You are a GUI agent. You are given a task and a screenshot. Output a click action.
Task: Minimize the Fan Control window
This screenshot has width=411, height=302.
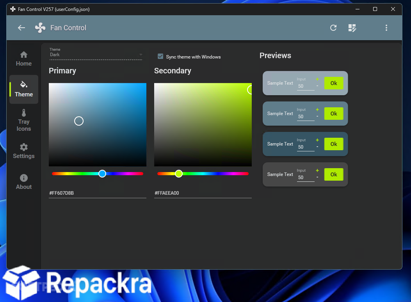tap(357, 9)
